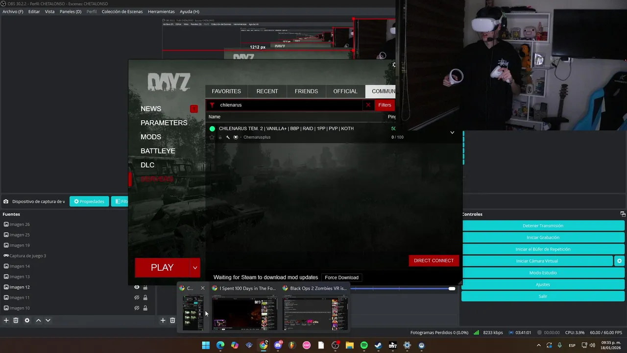Viewport: 627px width, 353px height.
Task: Sort the server list by Name column
Action: (x=215, y=117)
